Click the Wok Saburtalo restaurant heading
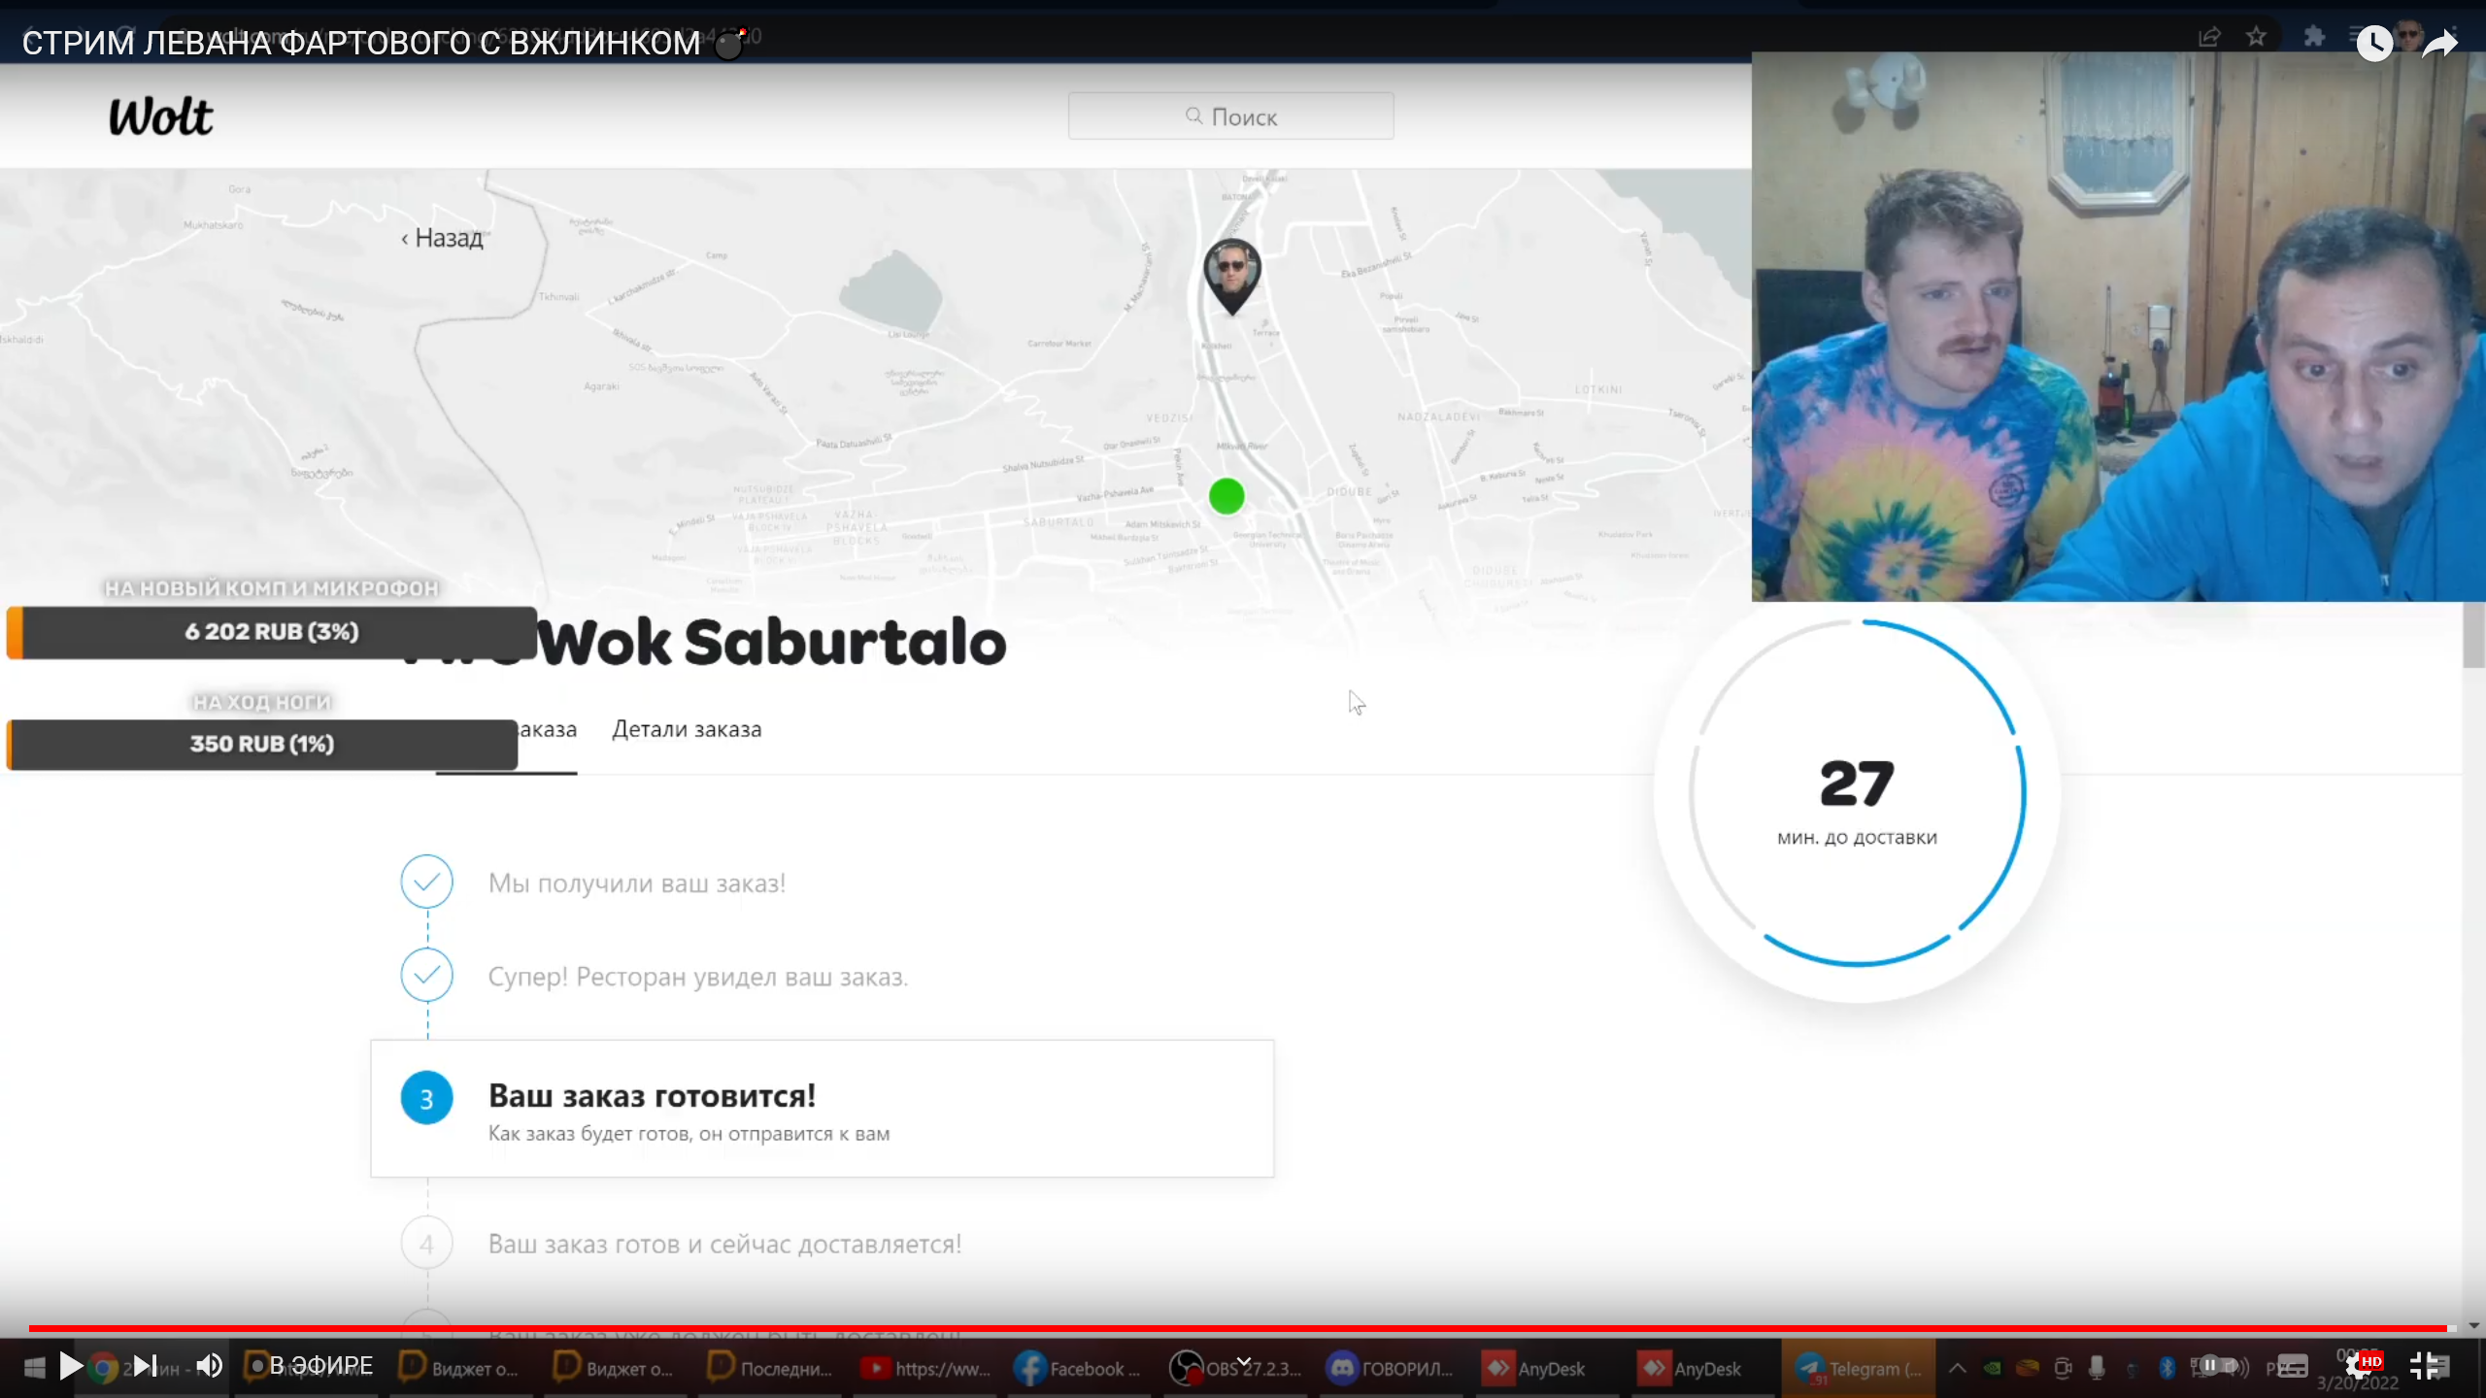 click(x=772, y=643)
